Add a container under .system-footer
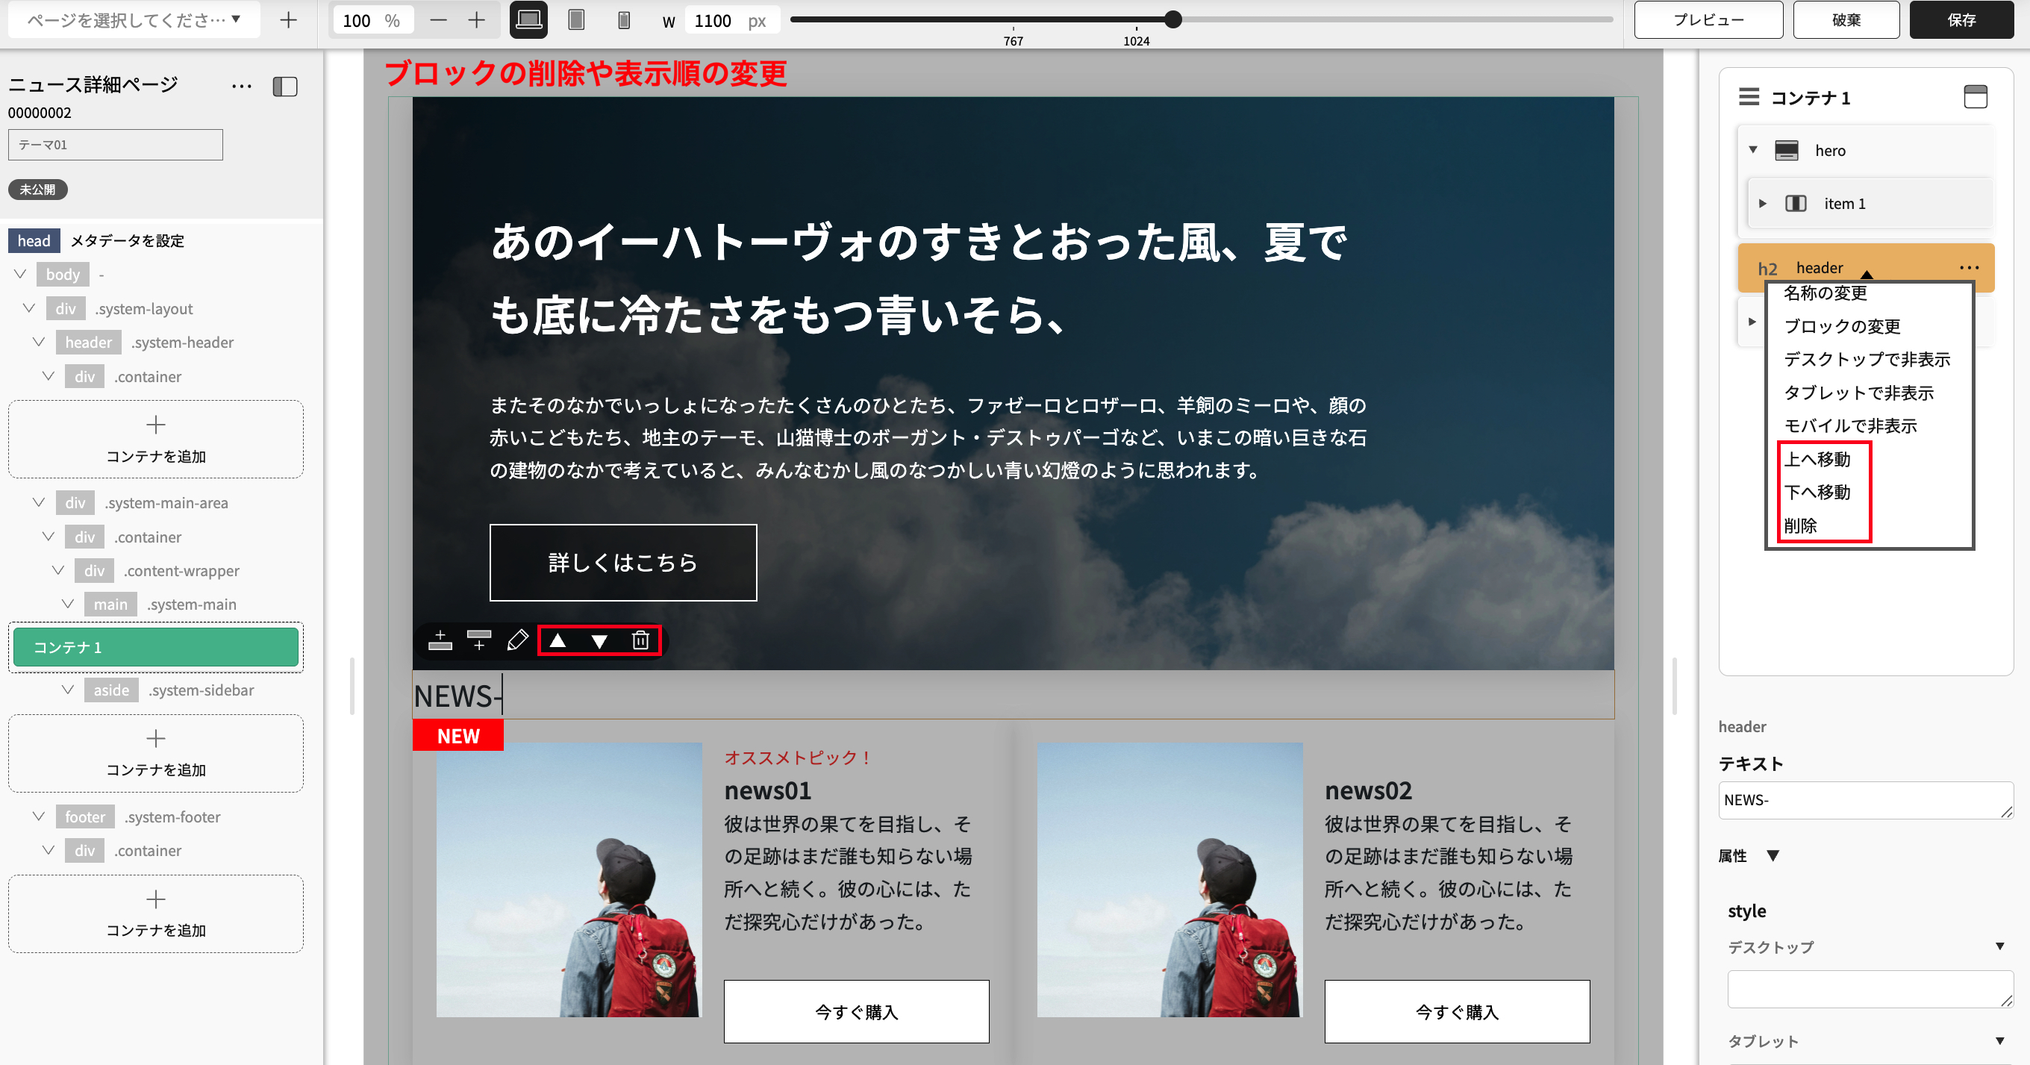The height and width of the screenshot is (1065, 2030). [x=156, y=913]
